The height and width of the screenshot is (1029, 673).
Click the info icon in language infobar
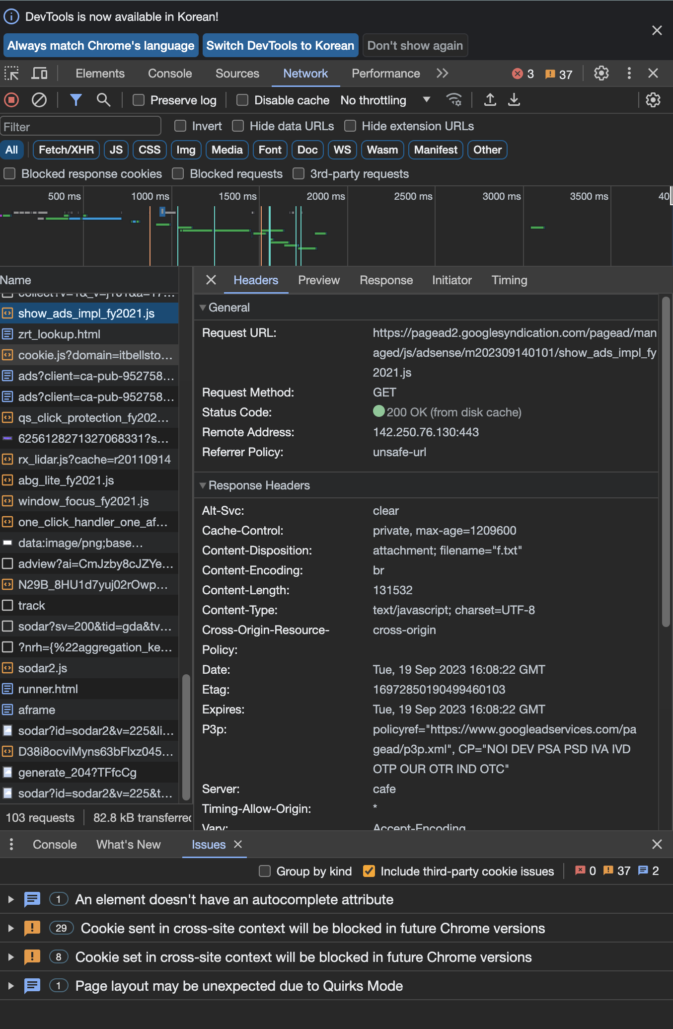[11, 17]
